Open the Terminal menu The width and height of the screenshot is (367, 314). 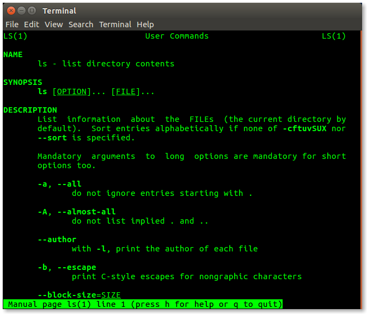[115, 24]
